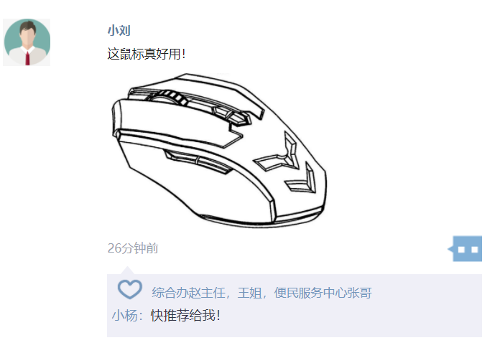
Task: Click the small triangle pointer above the comments box
Action: (127, 271)
